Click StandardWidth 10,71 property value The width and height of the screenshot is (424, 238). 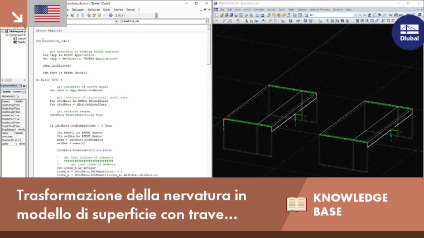pos(20,140)
